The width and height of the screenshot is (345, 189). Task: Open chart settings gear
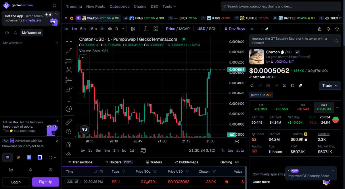click(237, 141)
